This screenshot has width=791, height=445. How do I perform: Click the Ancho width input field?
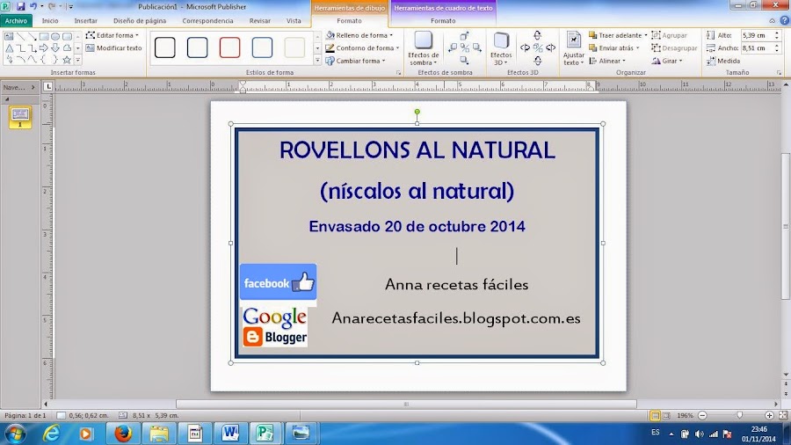(757, 48)
